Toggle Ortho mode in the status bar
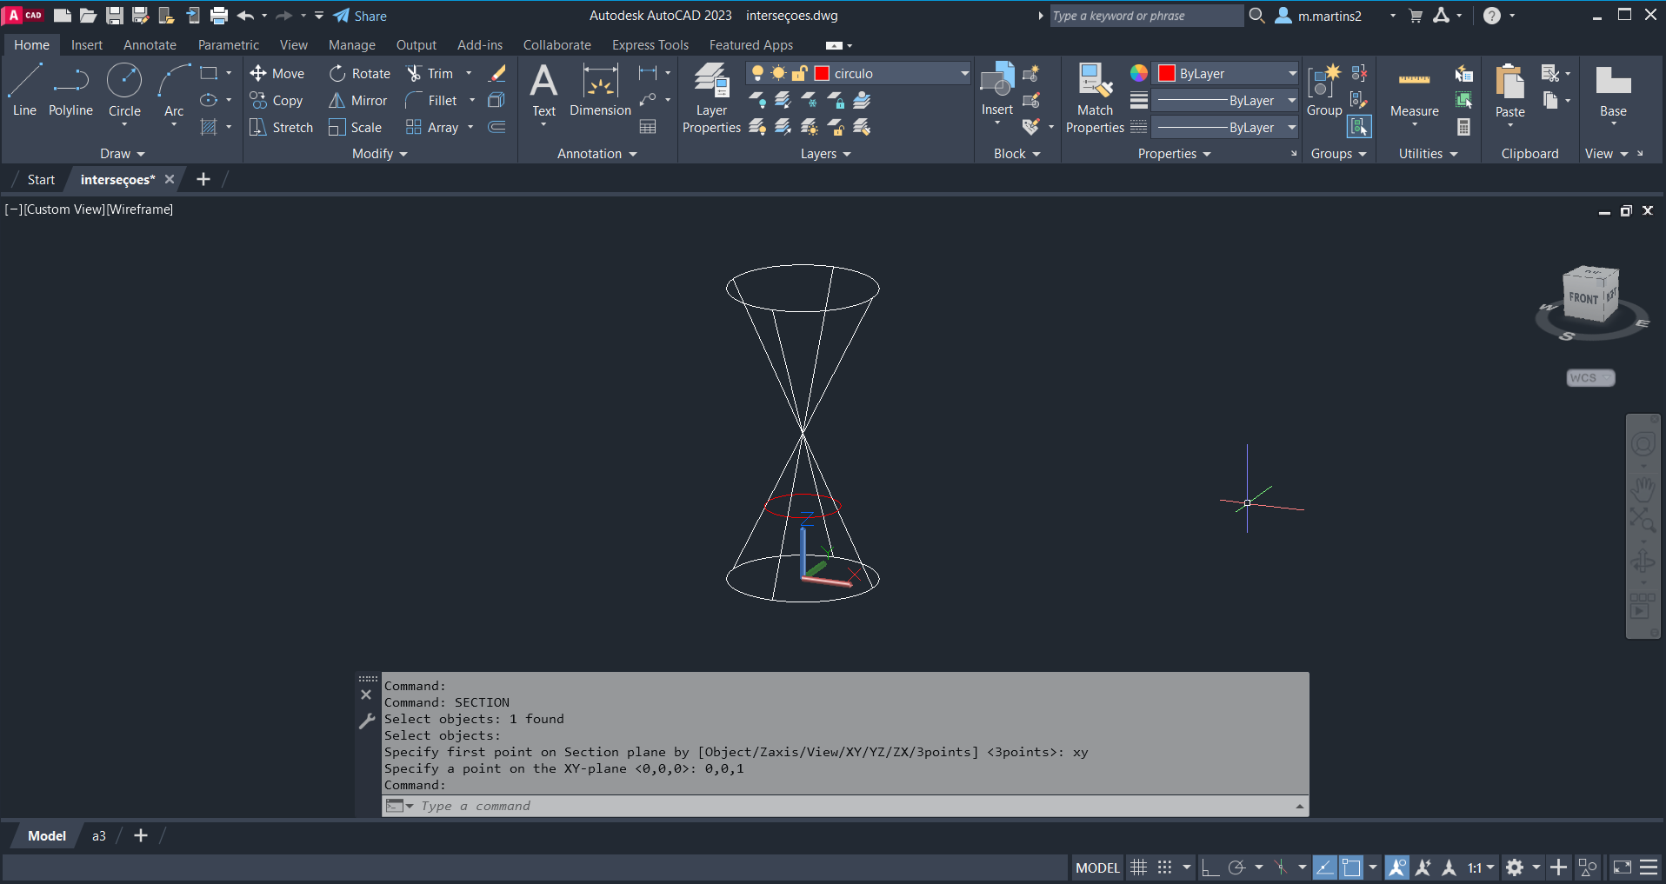This screenshot has height=884, width=1666. pyautogui.click(x=1210, y=867)
